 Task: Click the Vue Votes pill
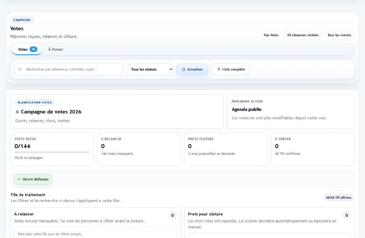(x=271, y=35)
